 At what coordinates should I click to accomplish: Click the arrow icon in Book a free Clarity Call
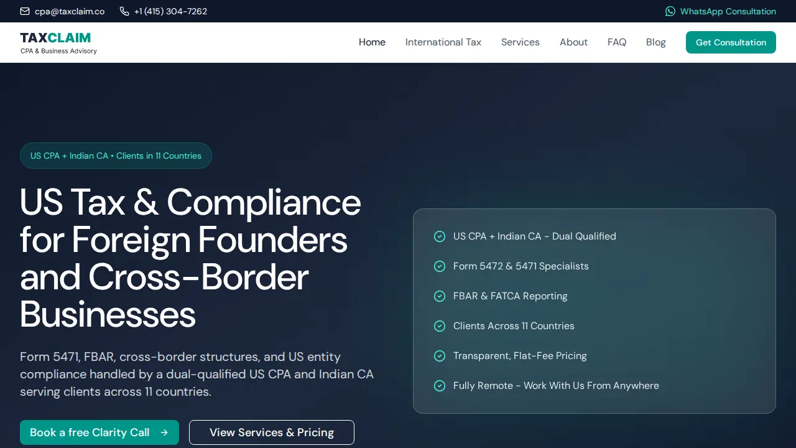164,432
